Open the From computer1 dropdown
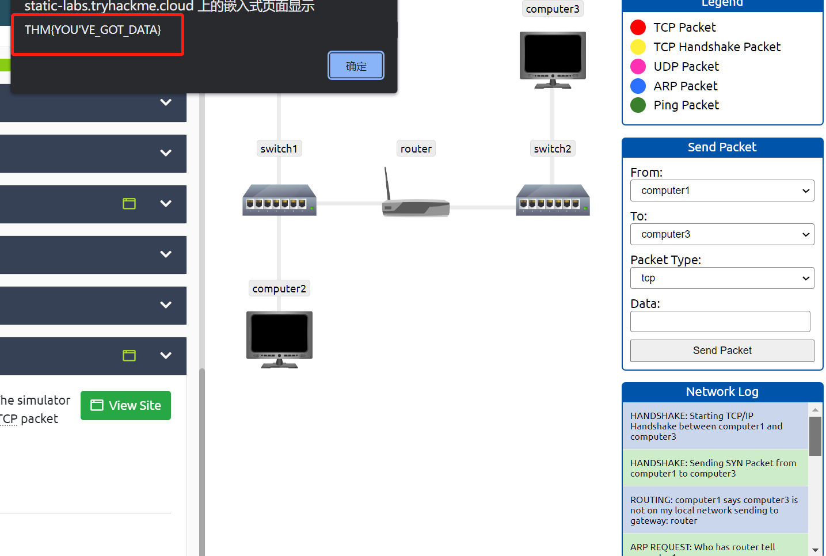Screen dimensions: 826x556 (x=722, y=191)
